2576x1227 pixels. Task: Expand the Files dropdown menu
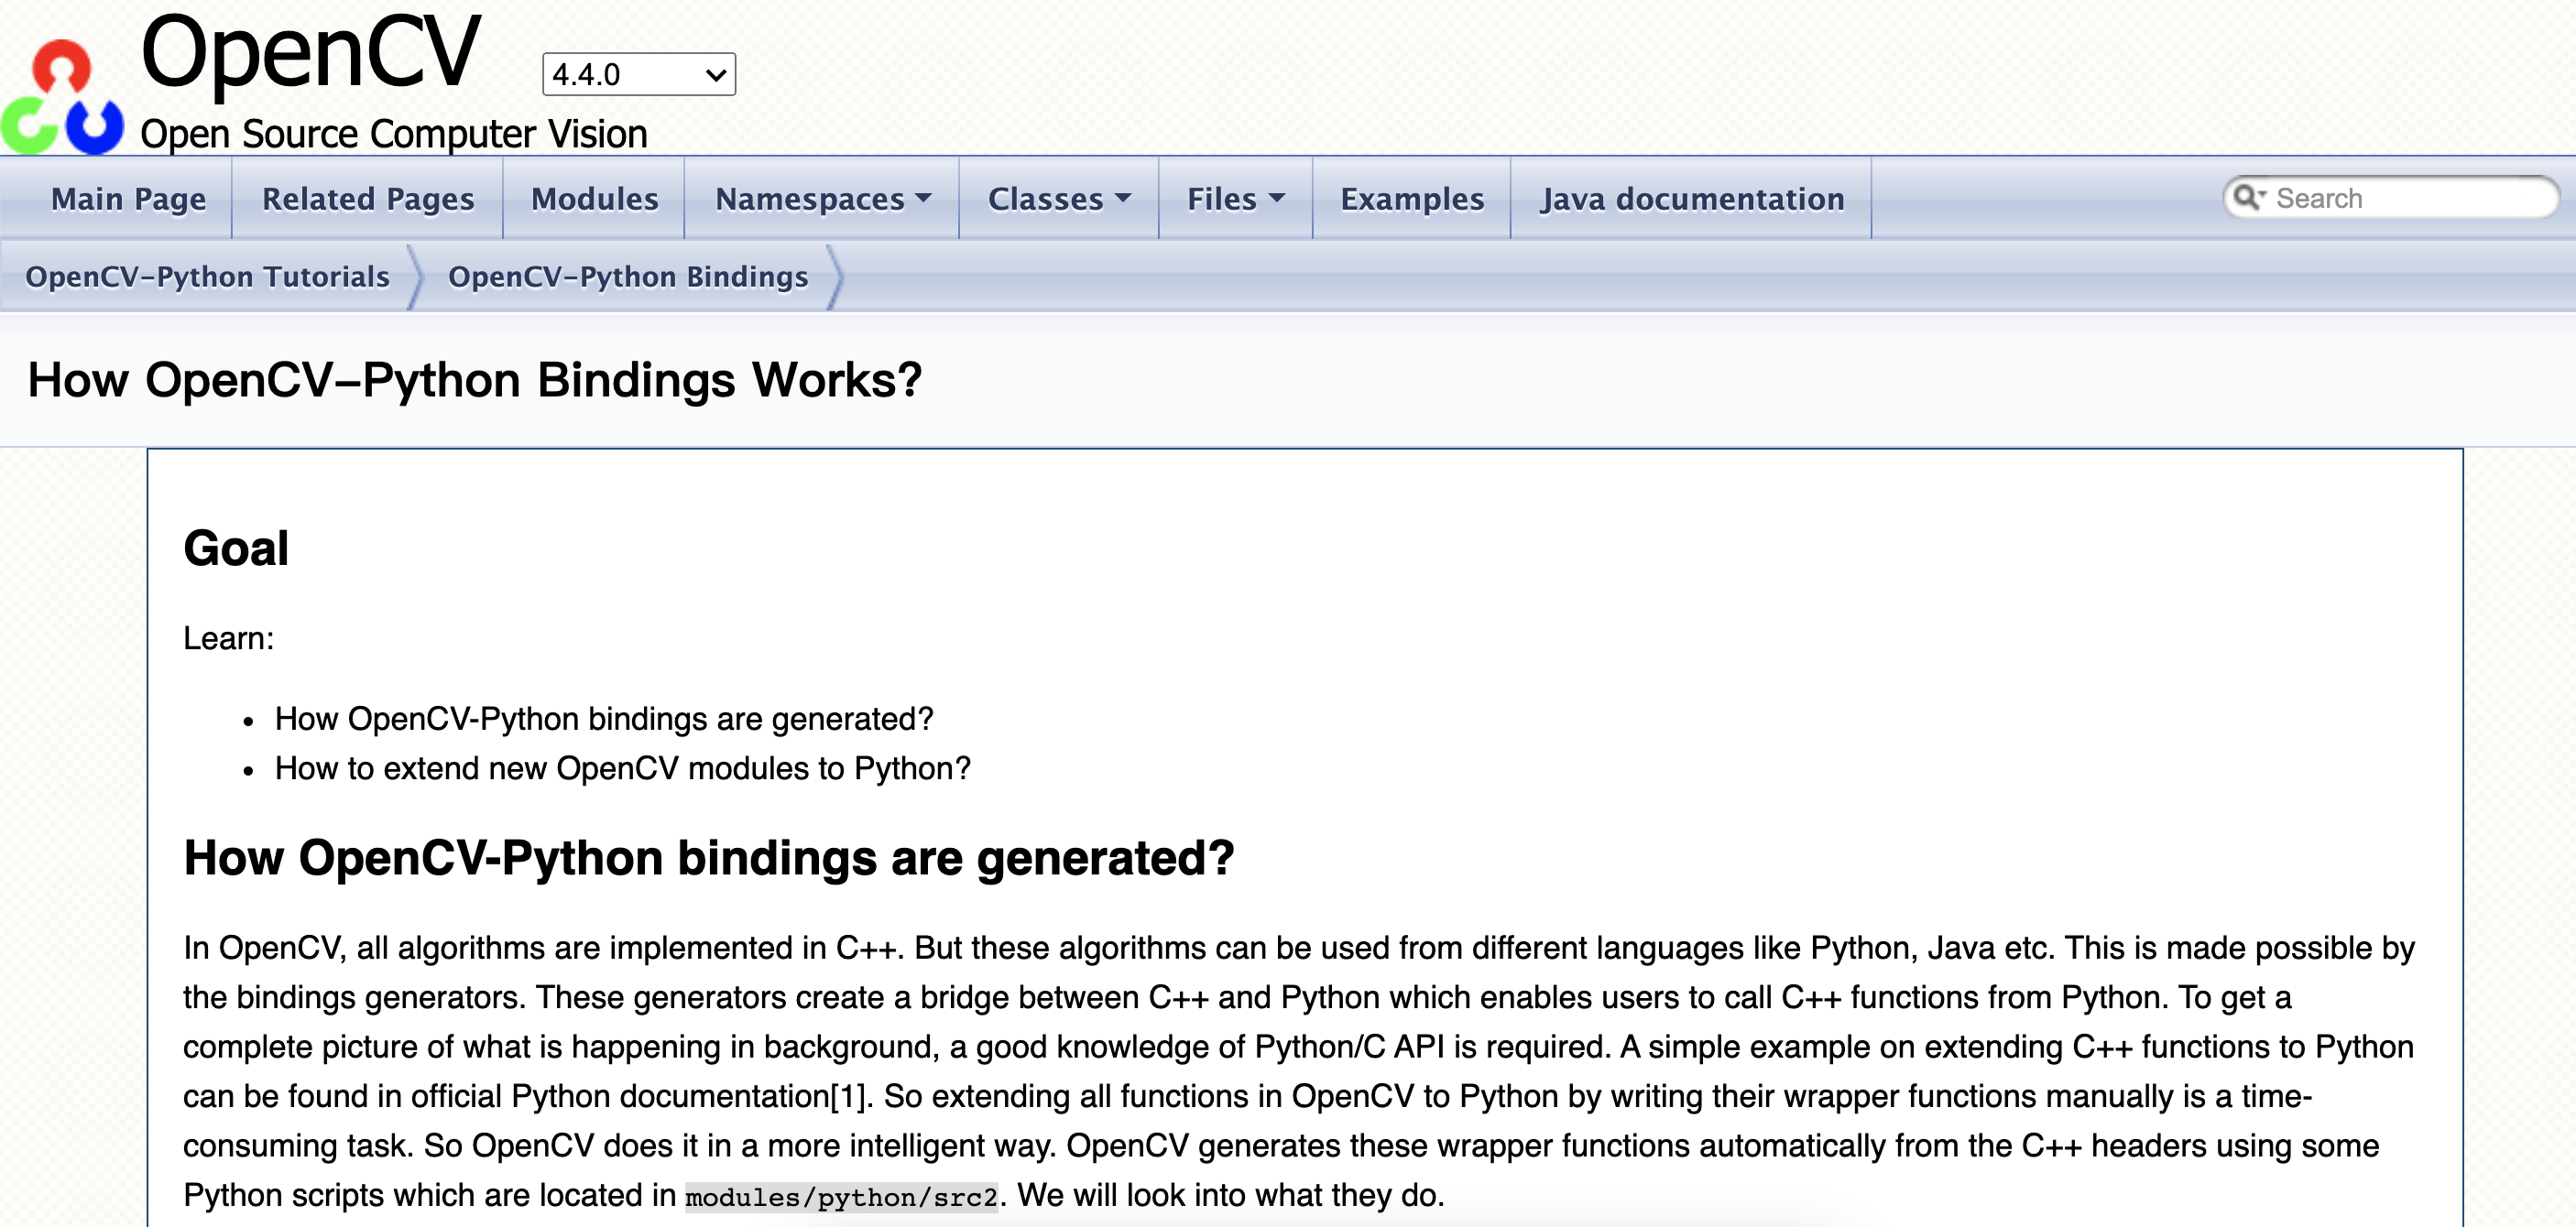pyautogui.click(x=1234, y=199)
